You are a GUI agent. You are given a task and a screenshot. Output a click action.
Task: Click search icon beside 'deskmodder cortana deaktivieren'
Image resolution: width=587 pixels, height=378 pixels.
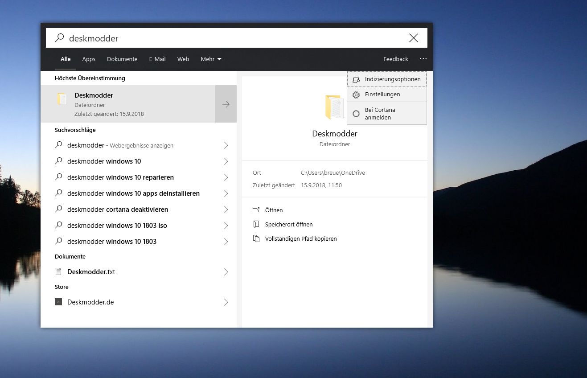(x=58, y=209)
